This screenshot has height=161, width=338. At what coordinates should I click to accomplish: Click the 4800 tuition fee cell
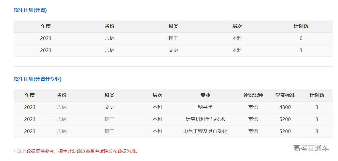click(285, 107)
